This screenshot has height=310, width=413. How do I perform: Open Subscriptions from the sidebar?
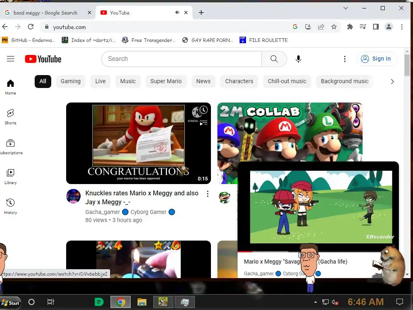[10, 147]
